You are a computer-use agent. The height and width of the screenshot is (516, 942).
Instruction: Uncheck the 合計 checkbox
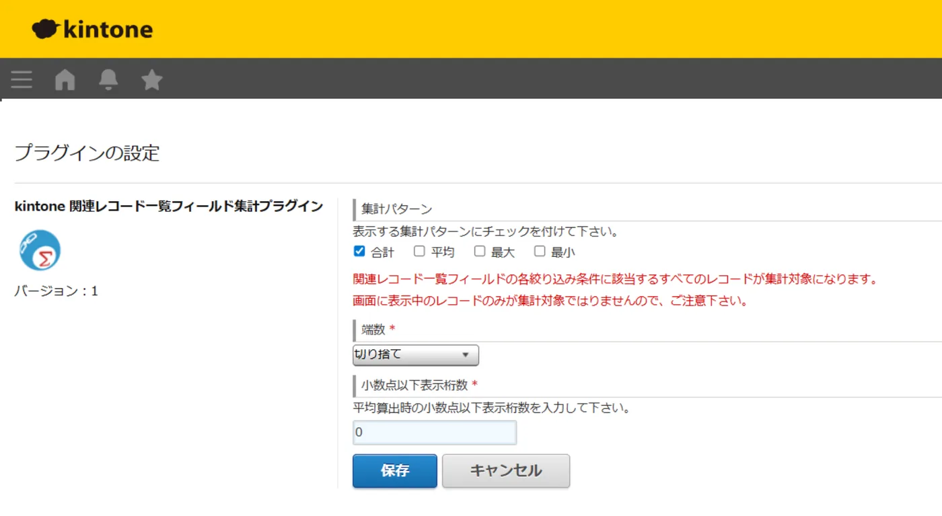point(359,252)
